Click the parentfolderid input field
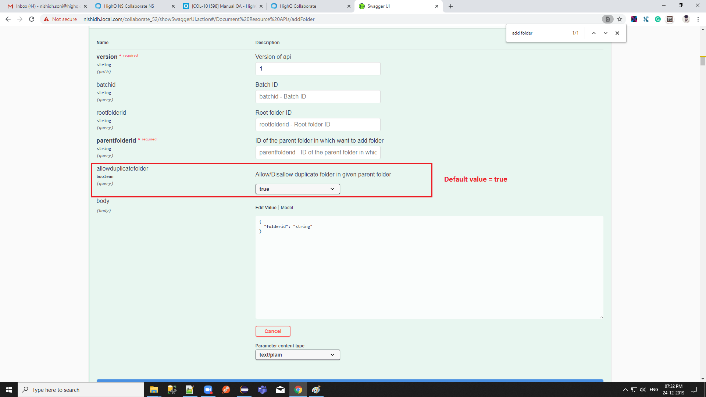The width and height of the screenshot is (706, 397). pyautogui.click(x=318, y=153)
